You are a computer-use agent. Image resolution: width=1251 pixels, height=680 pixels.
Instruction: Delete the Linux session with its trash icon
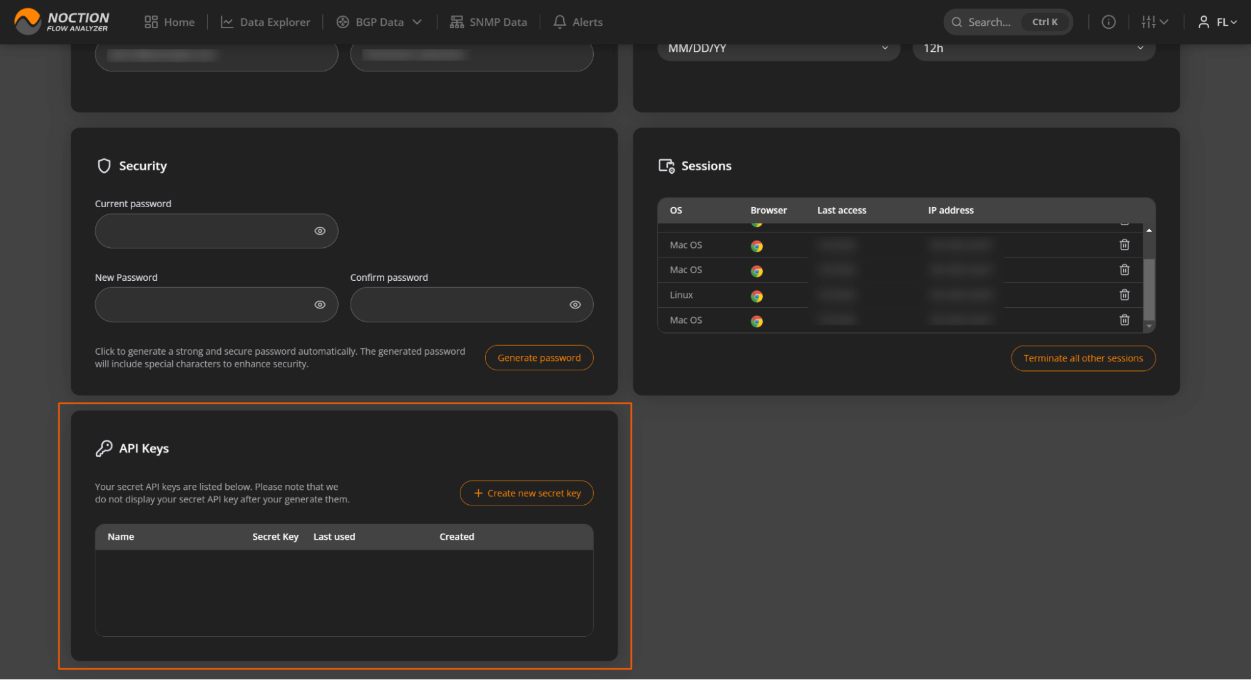click(x=1125, y=295)
